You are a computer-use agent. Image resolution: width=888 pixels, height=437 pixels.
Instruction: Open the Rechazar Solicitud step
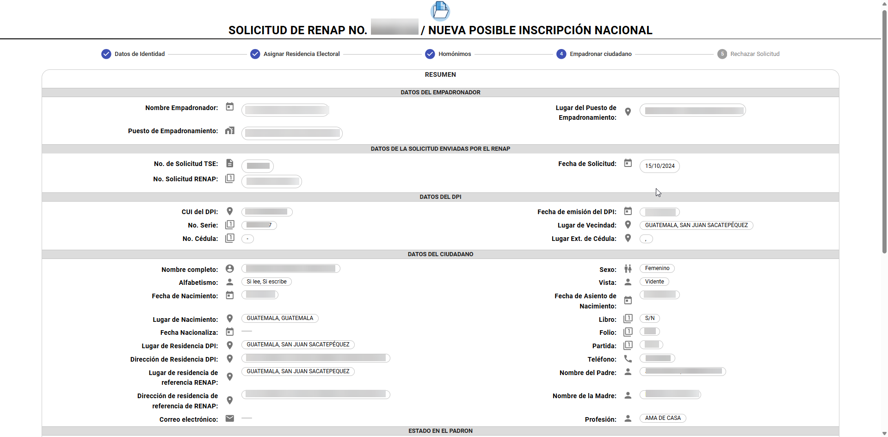[748, 54]
